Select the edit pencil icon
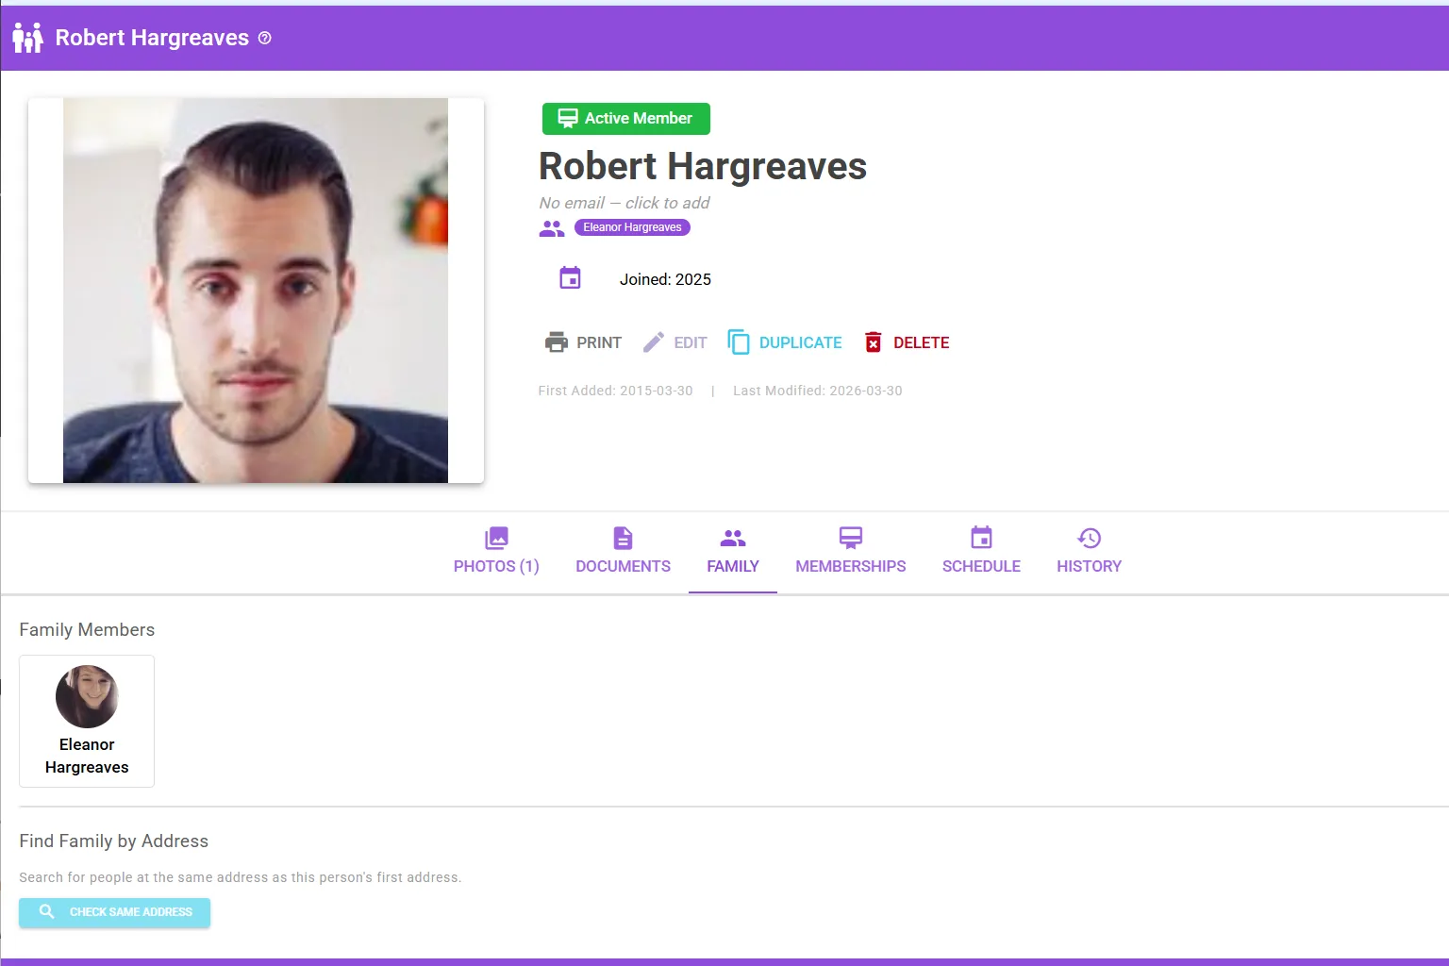The width and height of the screenshot is (1449, 966). click(x=652, y=341)
